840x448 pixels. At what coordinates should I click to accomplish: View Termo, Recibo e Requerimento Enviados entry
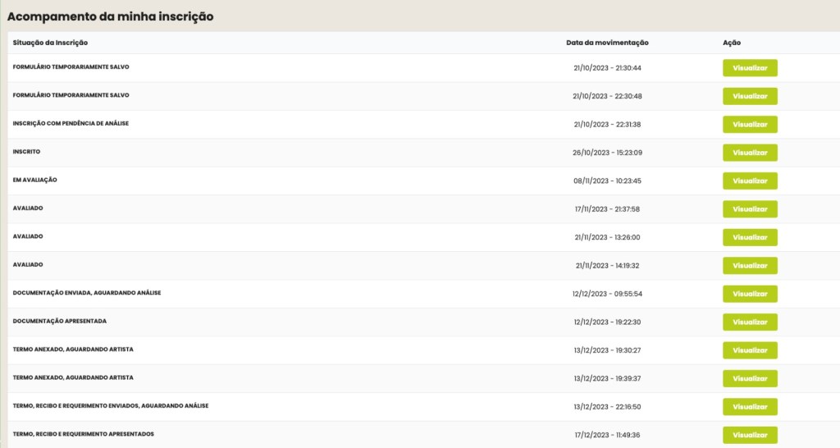coord(750,407)
